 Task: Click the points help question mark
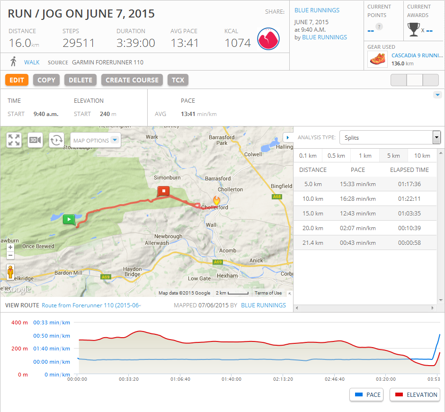[379, 27]
